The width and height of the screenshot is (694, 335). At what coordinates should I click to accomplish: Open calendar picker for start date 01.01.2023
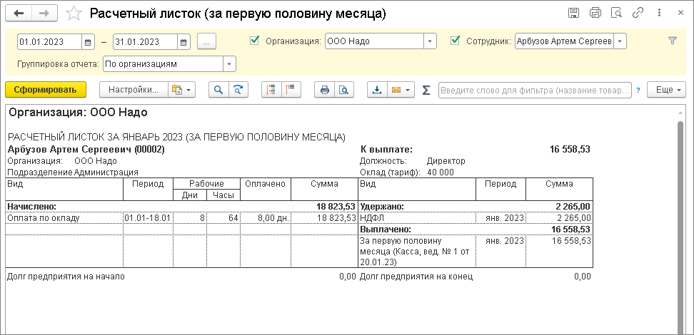pos(88,41)
